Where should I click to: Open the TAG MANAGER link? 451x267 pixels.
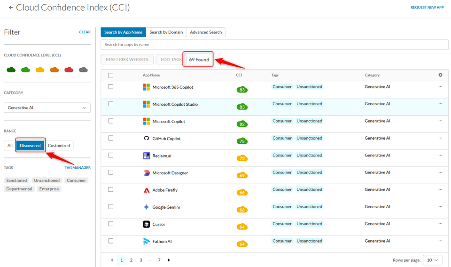tap(78, 167)
